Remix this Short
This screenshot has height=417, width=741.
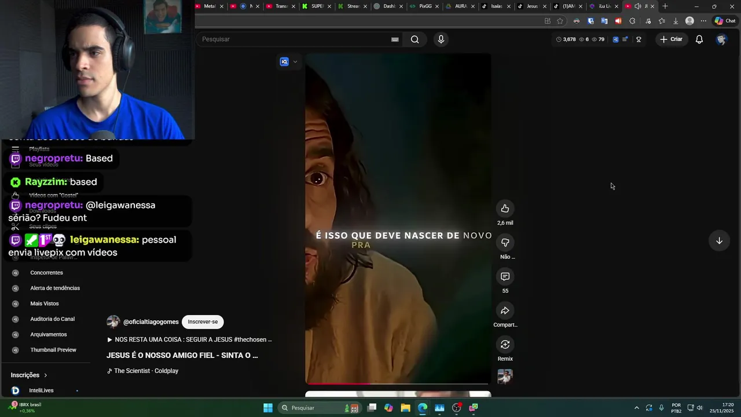click(x=505, y=345)
